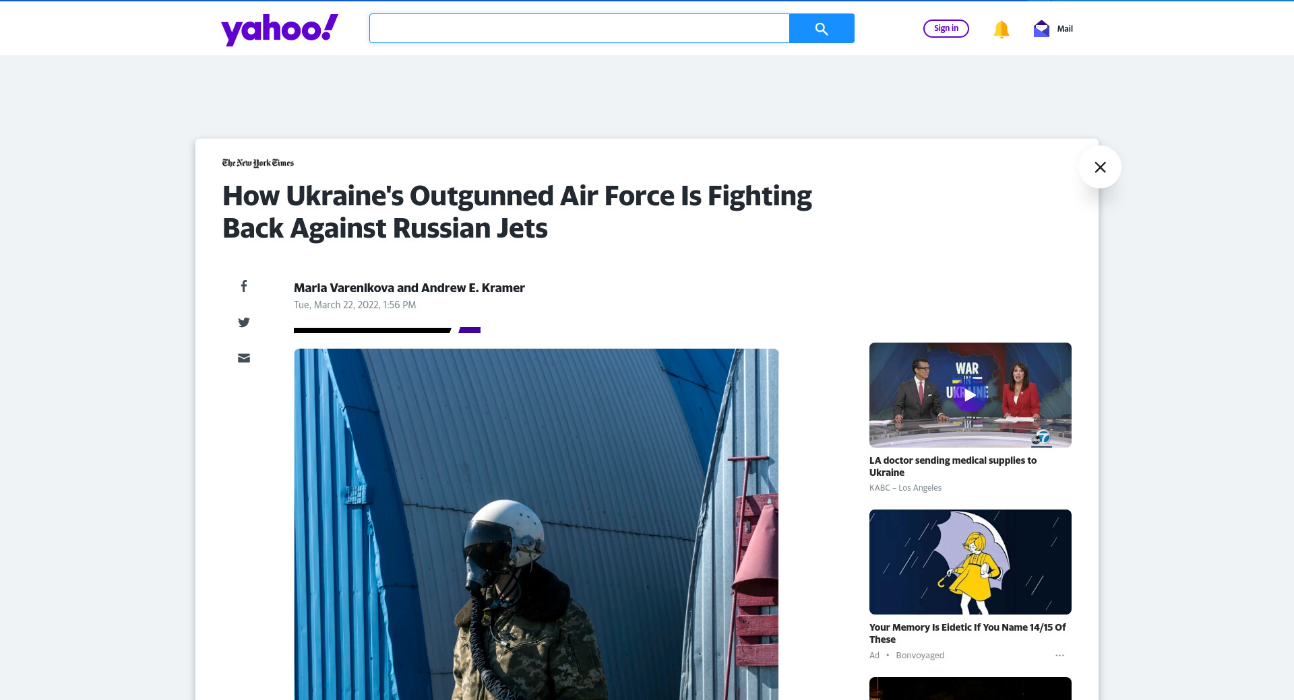The width and height of the screenshot is (1294, 700).
Task: Click the Sign in button
Action: coord(946,28)
